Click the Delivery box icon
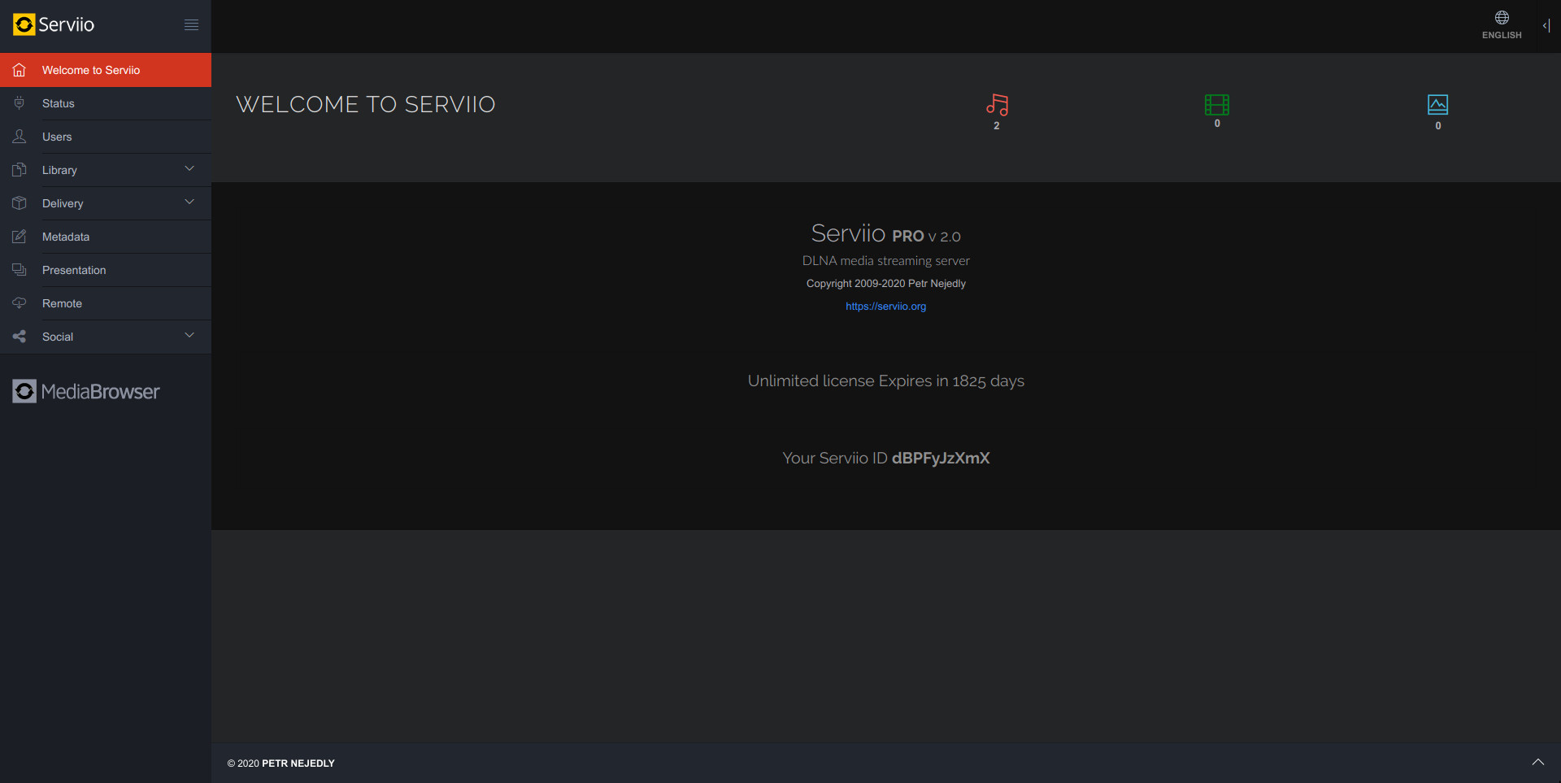The height and width of the screenshot is (783, 1561). (20, 203)
